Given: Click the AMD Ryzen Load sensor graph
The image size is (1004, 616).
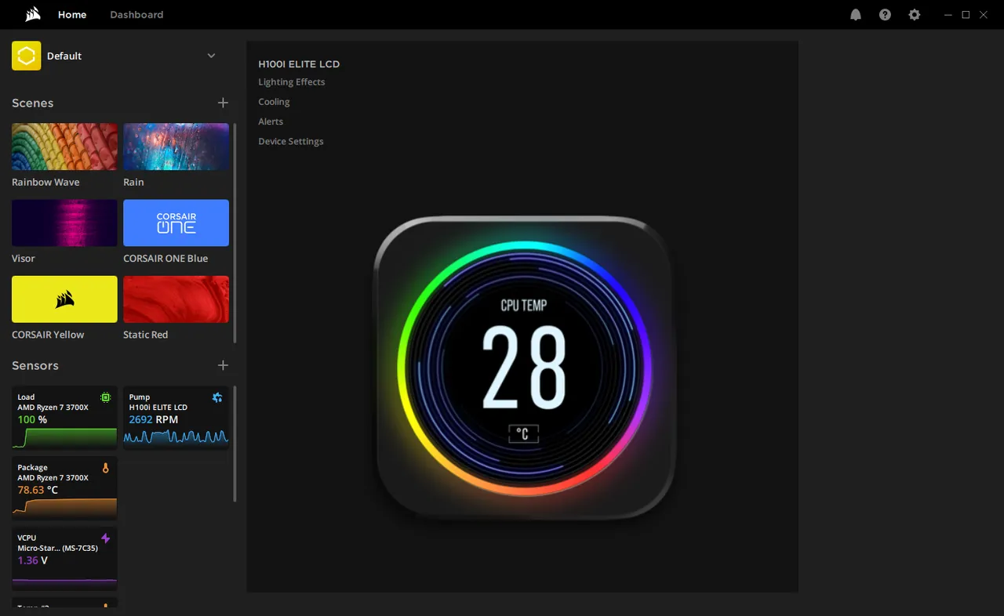Looking at the screenshot, I should tap(64, 439).
